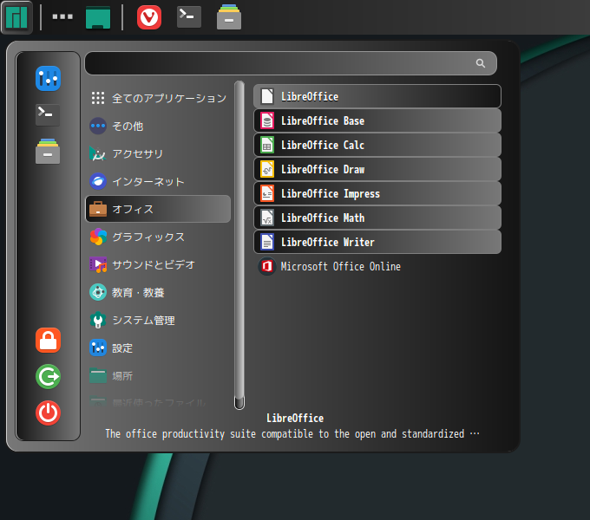Viewport: 590px width, 520px height.
Task: Click into the menu search field
Action: coord(291,63)
